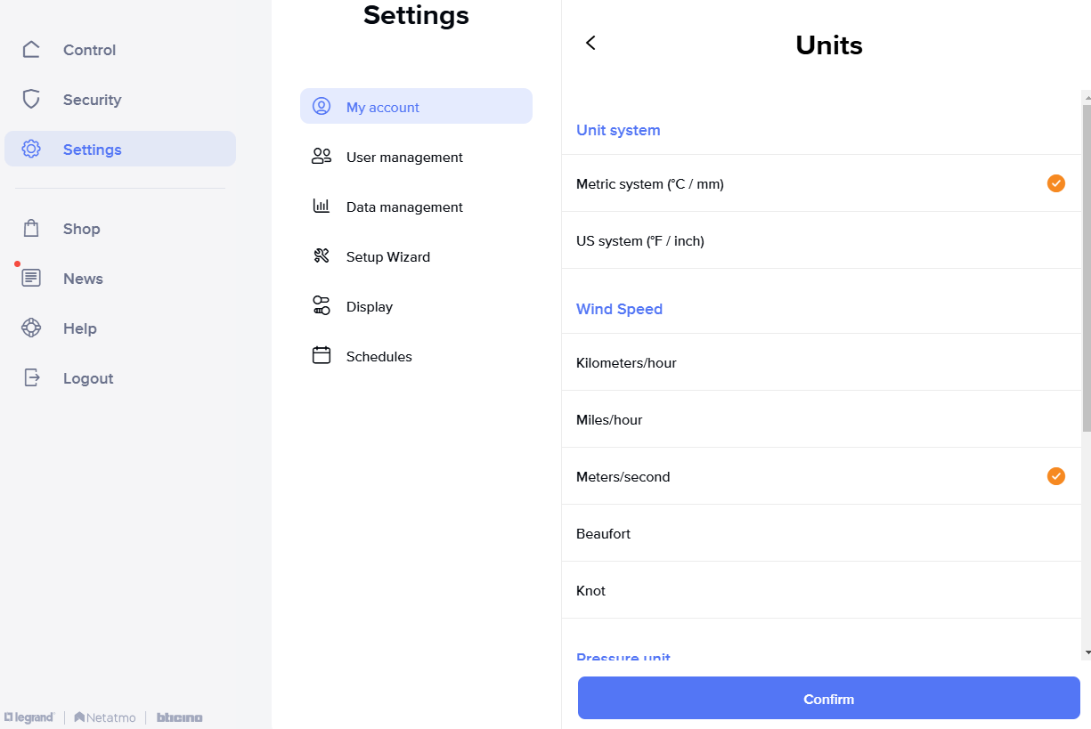Screen dimensions: 1091x729
Task: Click the Shop bag icon
Action: click(x=31, y=229)
